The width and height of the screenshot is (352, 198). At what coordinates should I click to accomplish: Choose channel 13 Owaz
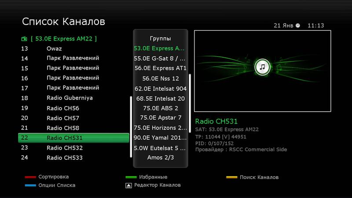click(x=73, y=48)
